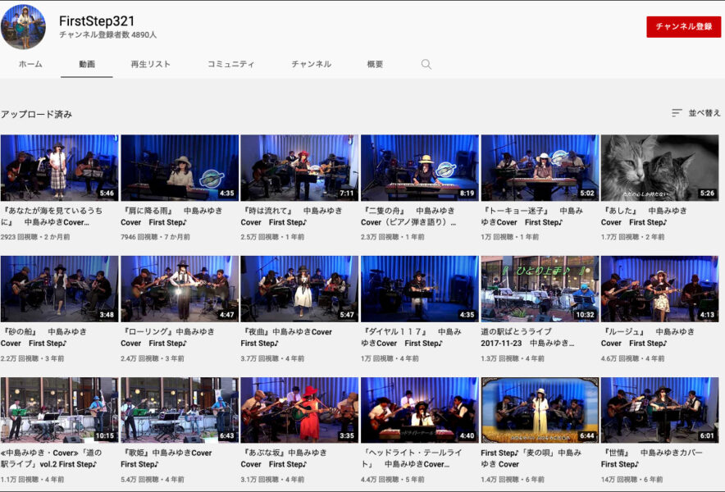Screen dimensions: 725x492
Task: Click title «中島みゆき・Cover»「道の駅ライブ」vol.2
Action: tap(51, 458)
